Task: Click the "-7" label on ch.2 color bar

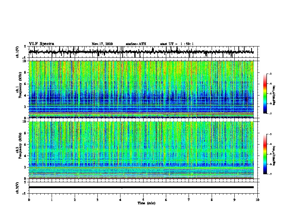Action: [x=270, y=174]
